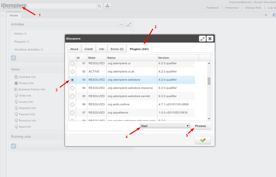Click the Business Partner Info icon
The image size is (276, 177).
(x=16, y=89)
